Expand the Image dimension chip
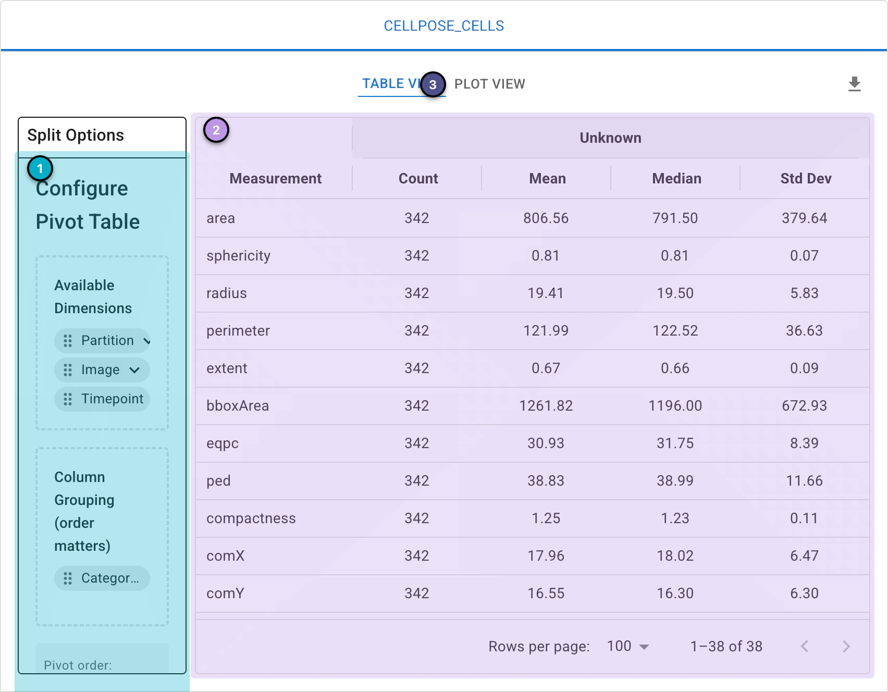The image size is (888, 692). 134,370
